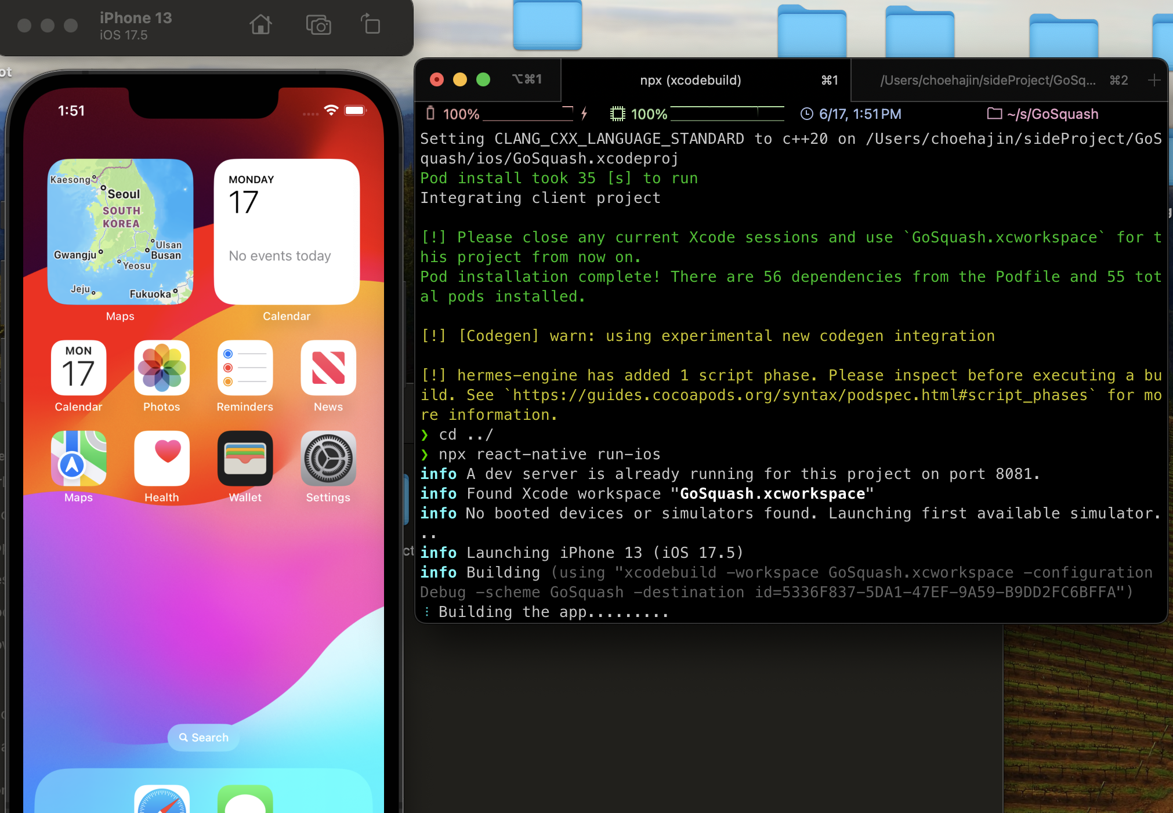The height and width of the screenshot is (813, 1173).
Task: Click 'No events today' in Calendar widget
Action: [280, 256]
